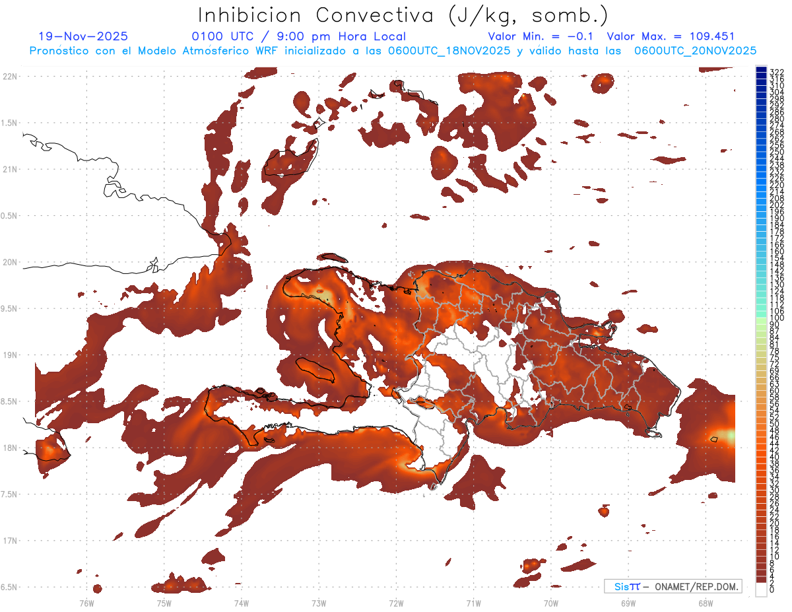The width and height of the screenshot is (792, 612).
Task: Select the "Valor Max. = 109.451" text
Action: [x=671, y=36]
